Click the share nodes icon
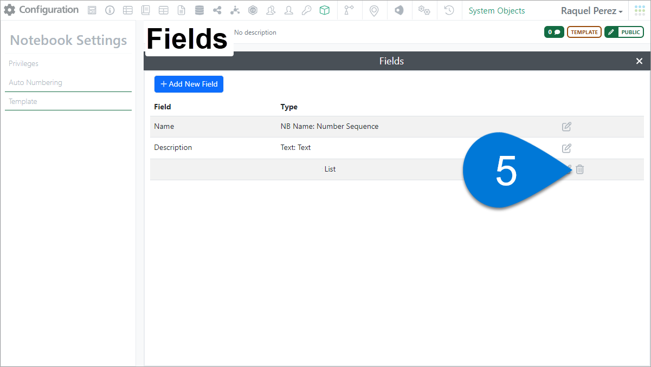The image size is (651, 367). click(217, 10)
